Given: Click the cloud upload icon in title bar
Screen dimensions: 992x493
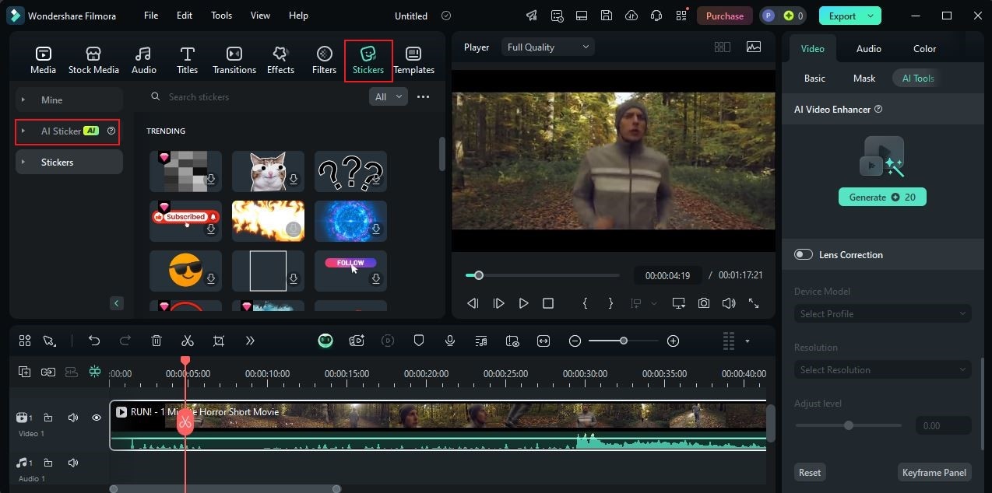Looking at the screenshot, I should (631, 16).
